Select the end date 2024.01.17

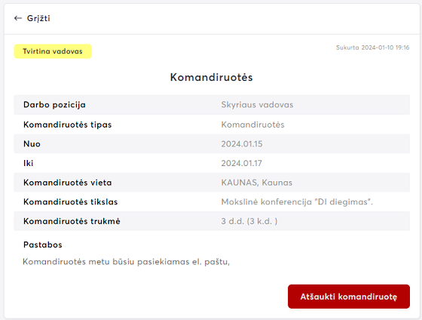241,163
